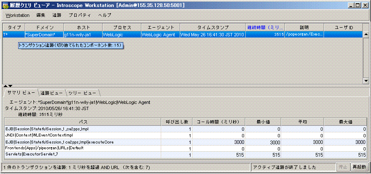Open the Workstation menu
This screenshot has height=174, width=371.
coord(18,15)
